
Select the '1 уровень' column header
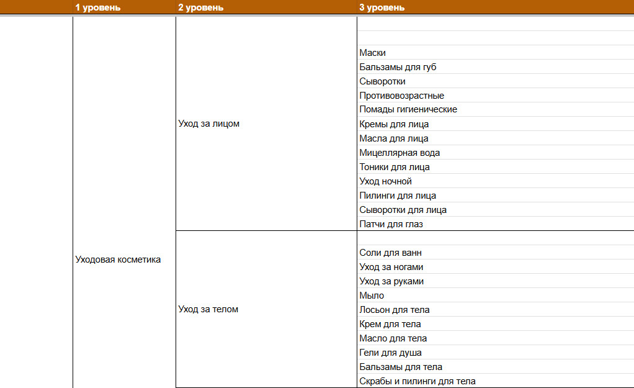coord(124,7)
